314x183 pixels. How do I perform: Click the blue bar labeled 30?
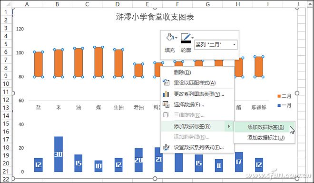(59, 154)
